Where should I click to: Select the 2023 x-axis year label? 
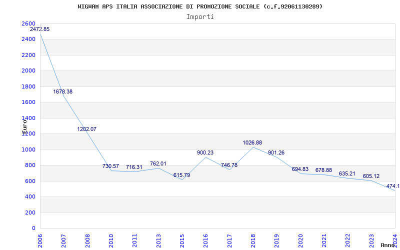coord(371,240)
